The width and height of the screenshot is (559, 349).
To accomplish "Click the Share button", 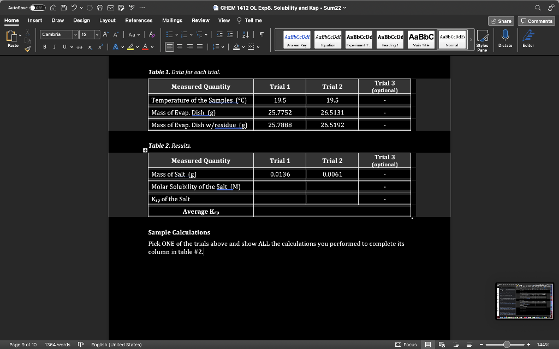I will (x=501, y=21).
